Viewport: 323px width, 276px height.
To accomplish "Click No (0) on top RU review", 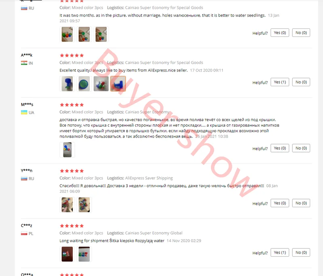I will click(x=301, y=33).
